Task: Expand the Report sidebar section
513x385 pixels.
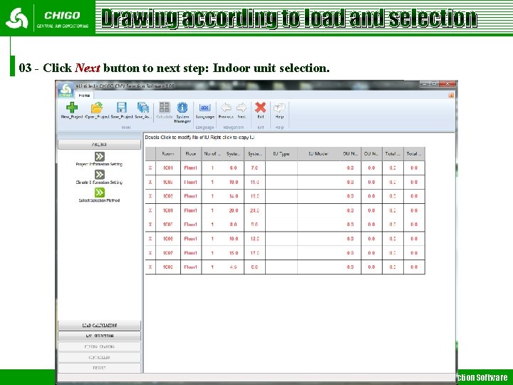Action: 99,368
